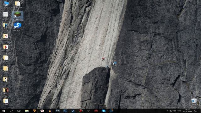201x113 pixels.
Task: Open the screen recorder app on taskbar
Action: (x=57, y=111)
